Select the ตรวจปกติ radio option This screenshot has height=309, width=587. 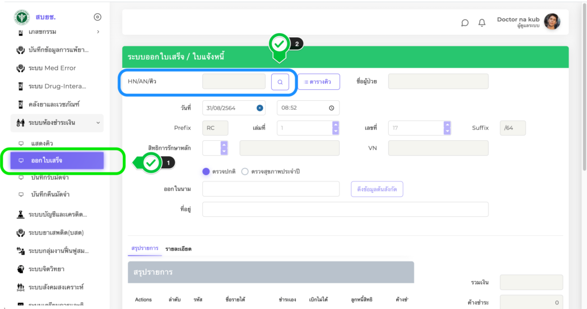pos(206,171)
